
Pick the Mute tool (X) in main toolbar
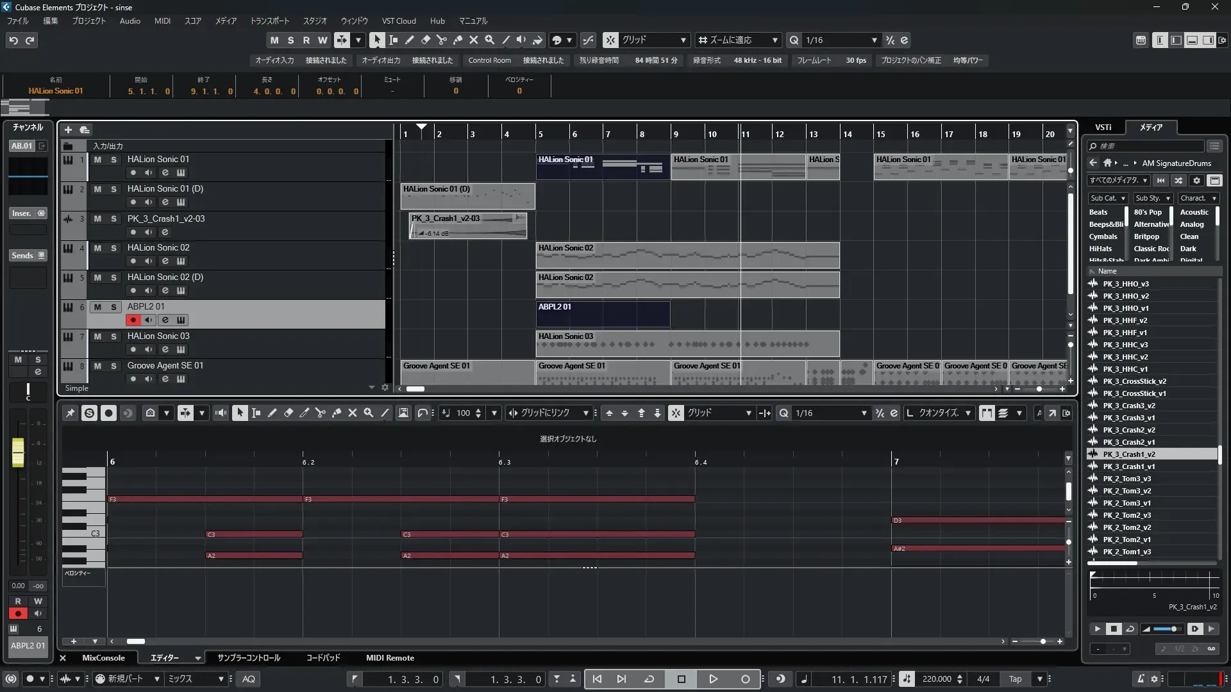(x=474, y=40)
